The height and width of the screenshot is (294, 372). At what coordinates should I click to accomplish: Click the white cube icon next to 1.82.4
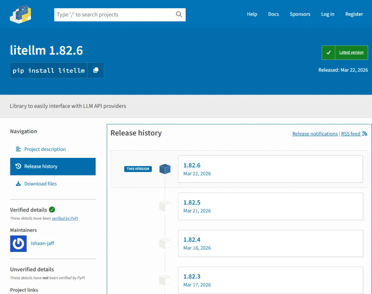point(165,243)
